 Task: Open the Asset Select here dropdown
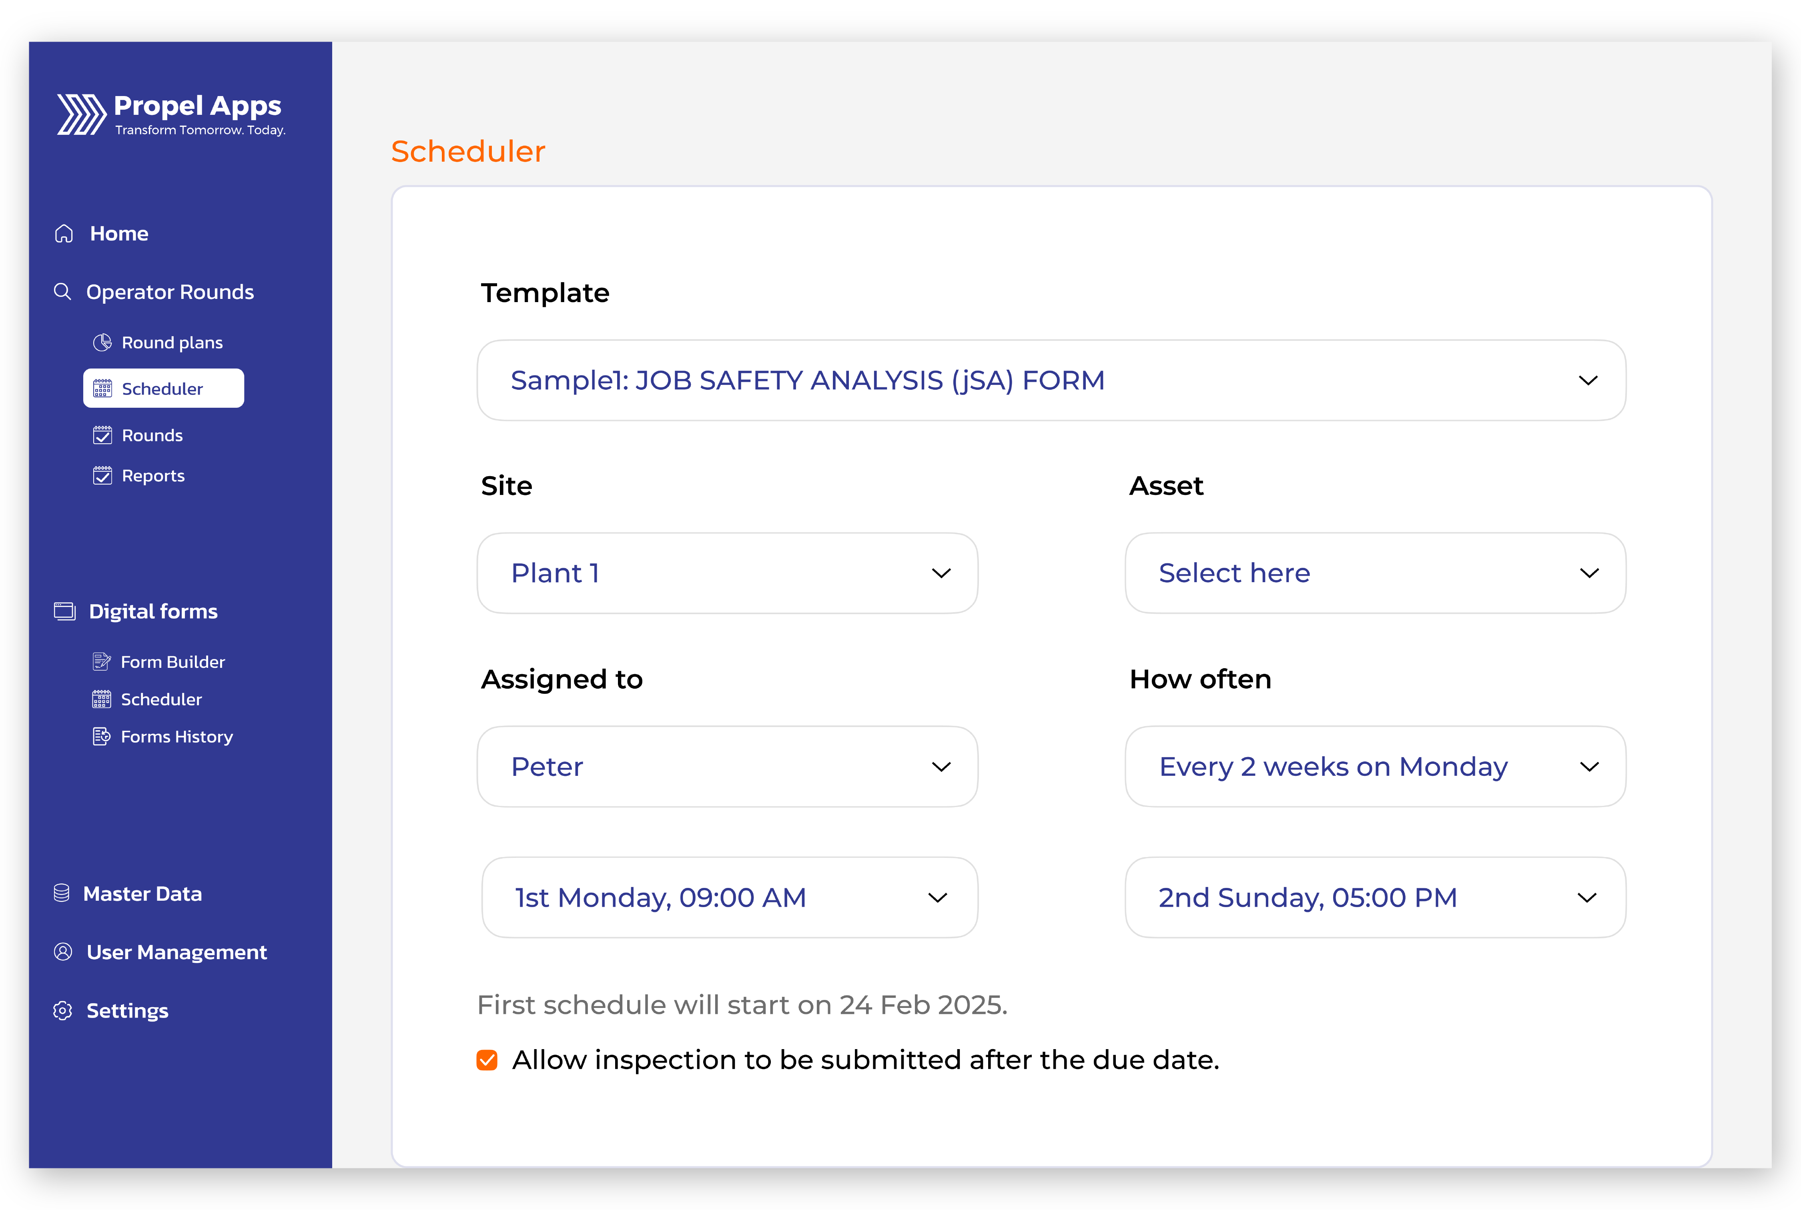tap(1375, 573)
